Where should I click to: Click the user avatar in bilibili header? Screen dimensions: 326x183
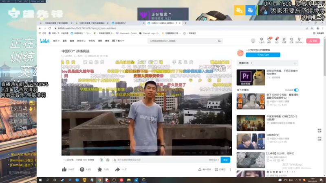point(253,41)
